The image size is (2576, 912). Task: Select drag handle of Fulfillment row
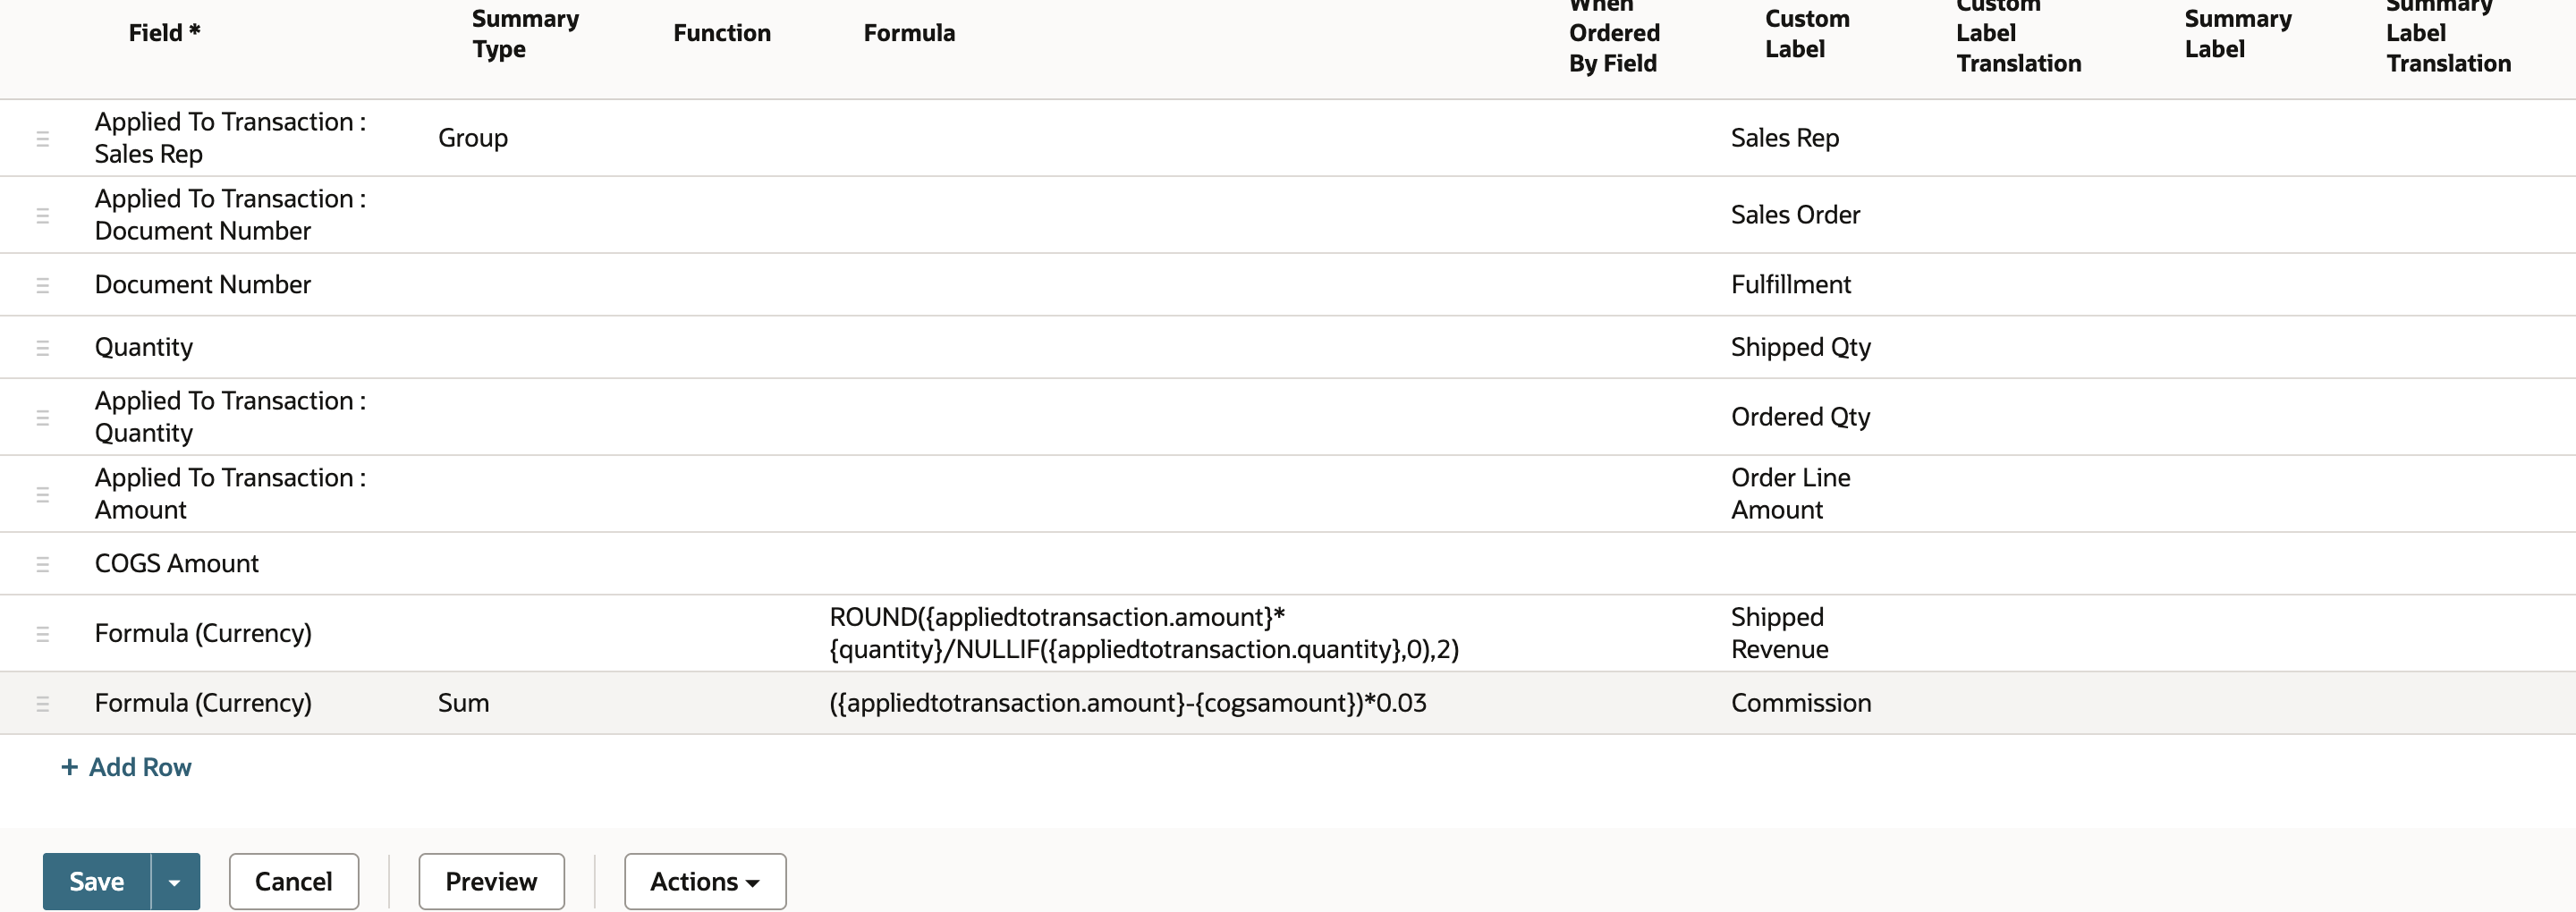coord(42,285)
